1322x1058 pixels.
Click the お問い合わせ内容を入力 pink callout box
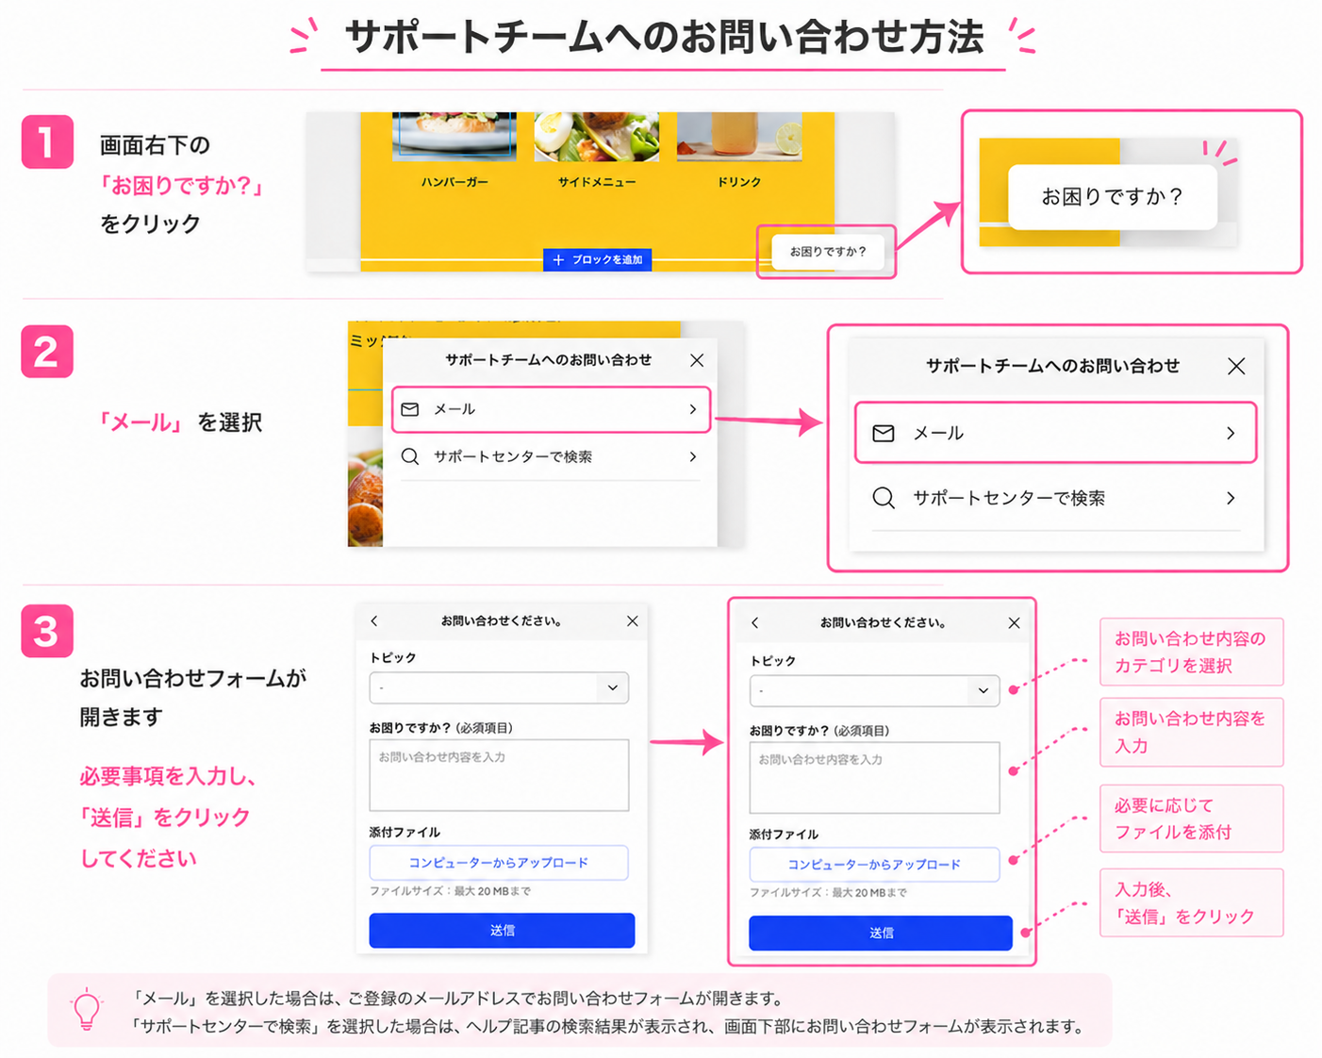pos(1191,732)
